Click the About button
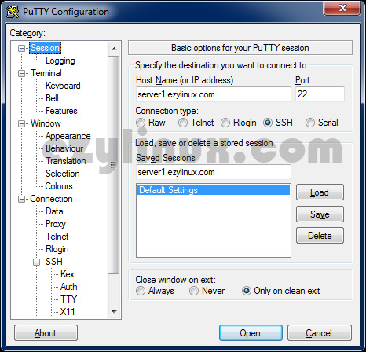This screenshot has width=366, height=352. click(x=46, y=333)
